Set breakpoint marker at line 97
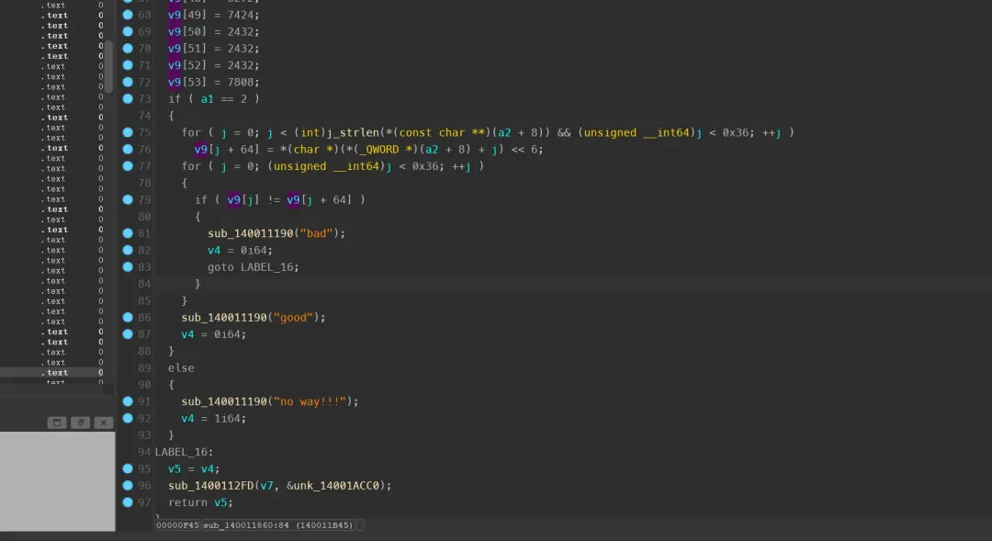The width and height of the screenshot is (992, 541). pos(128,502)
